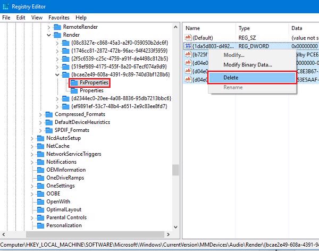Collapse the {bcae2e49-608a-4391 key node
Image resolution: width=319 pixels, height=251 pixels.
point(57,75)
